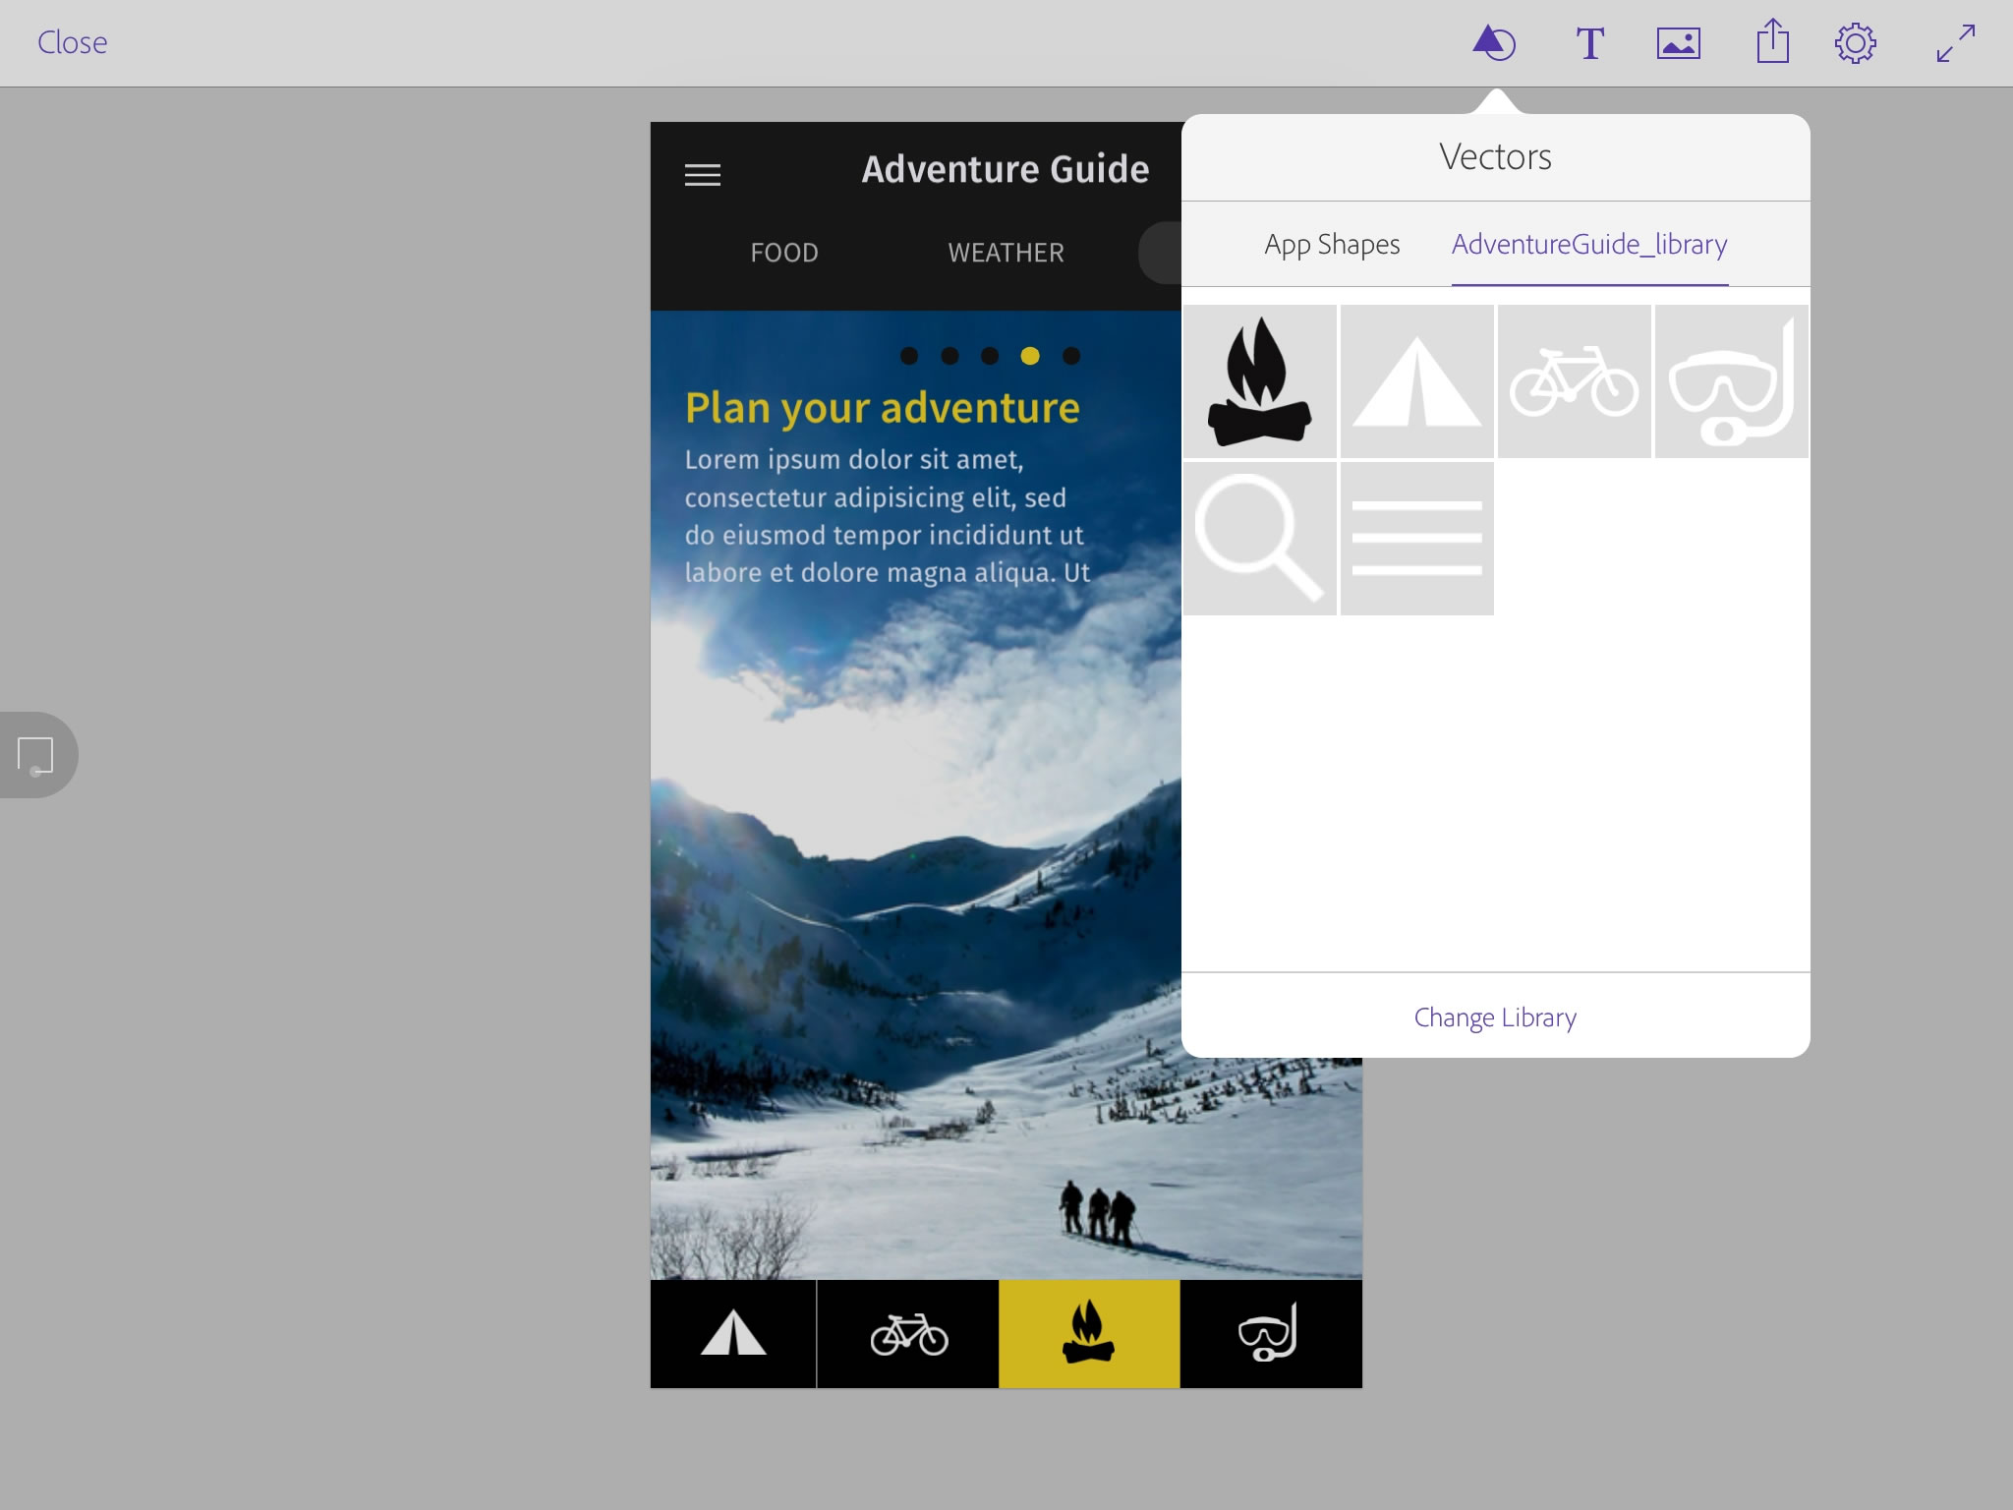Open the Image insert tool

tap(1678, 43)
